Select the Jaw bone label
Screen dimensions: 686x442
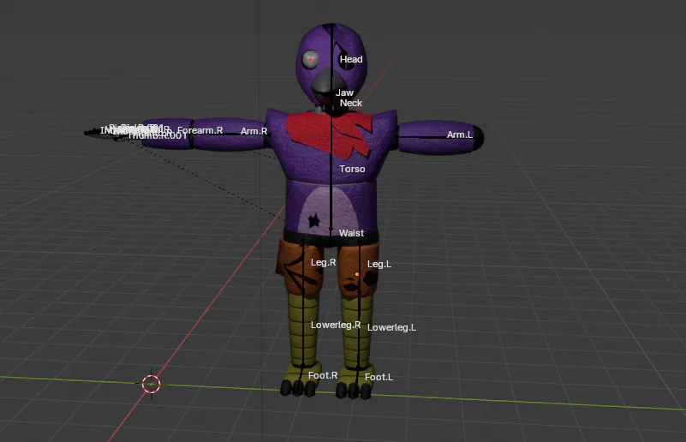tap(344, 93)
